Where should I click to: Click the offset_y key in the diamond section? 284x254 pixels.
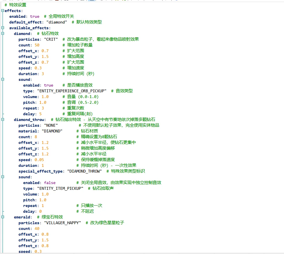(28, 56)
